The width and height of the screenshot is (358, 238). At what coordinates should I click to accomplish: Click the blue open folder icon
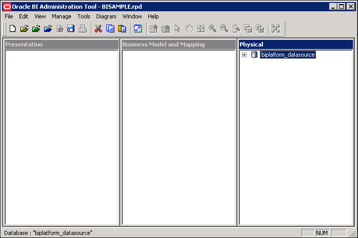tap(48, 29)
